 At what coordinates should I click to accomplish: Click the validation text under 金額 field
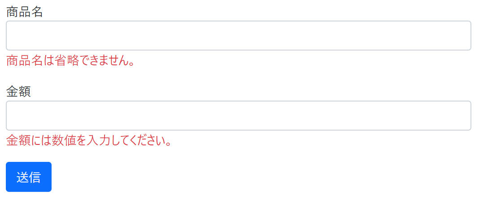pyautogui.click(x=89, y=140)
